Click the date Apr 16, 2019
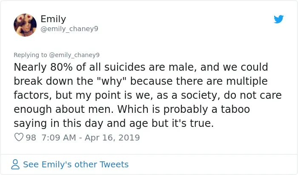The height and width of the screenshot is (175, 298). pos(112,138)
